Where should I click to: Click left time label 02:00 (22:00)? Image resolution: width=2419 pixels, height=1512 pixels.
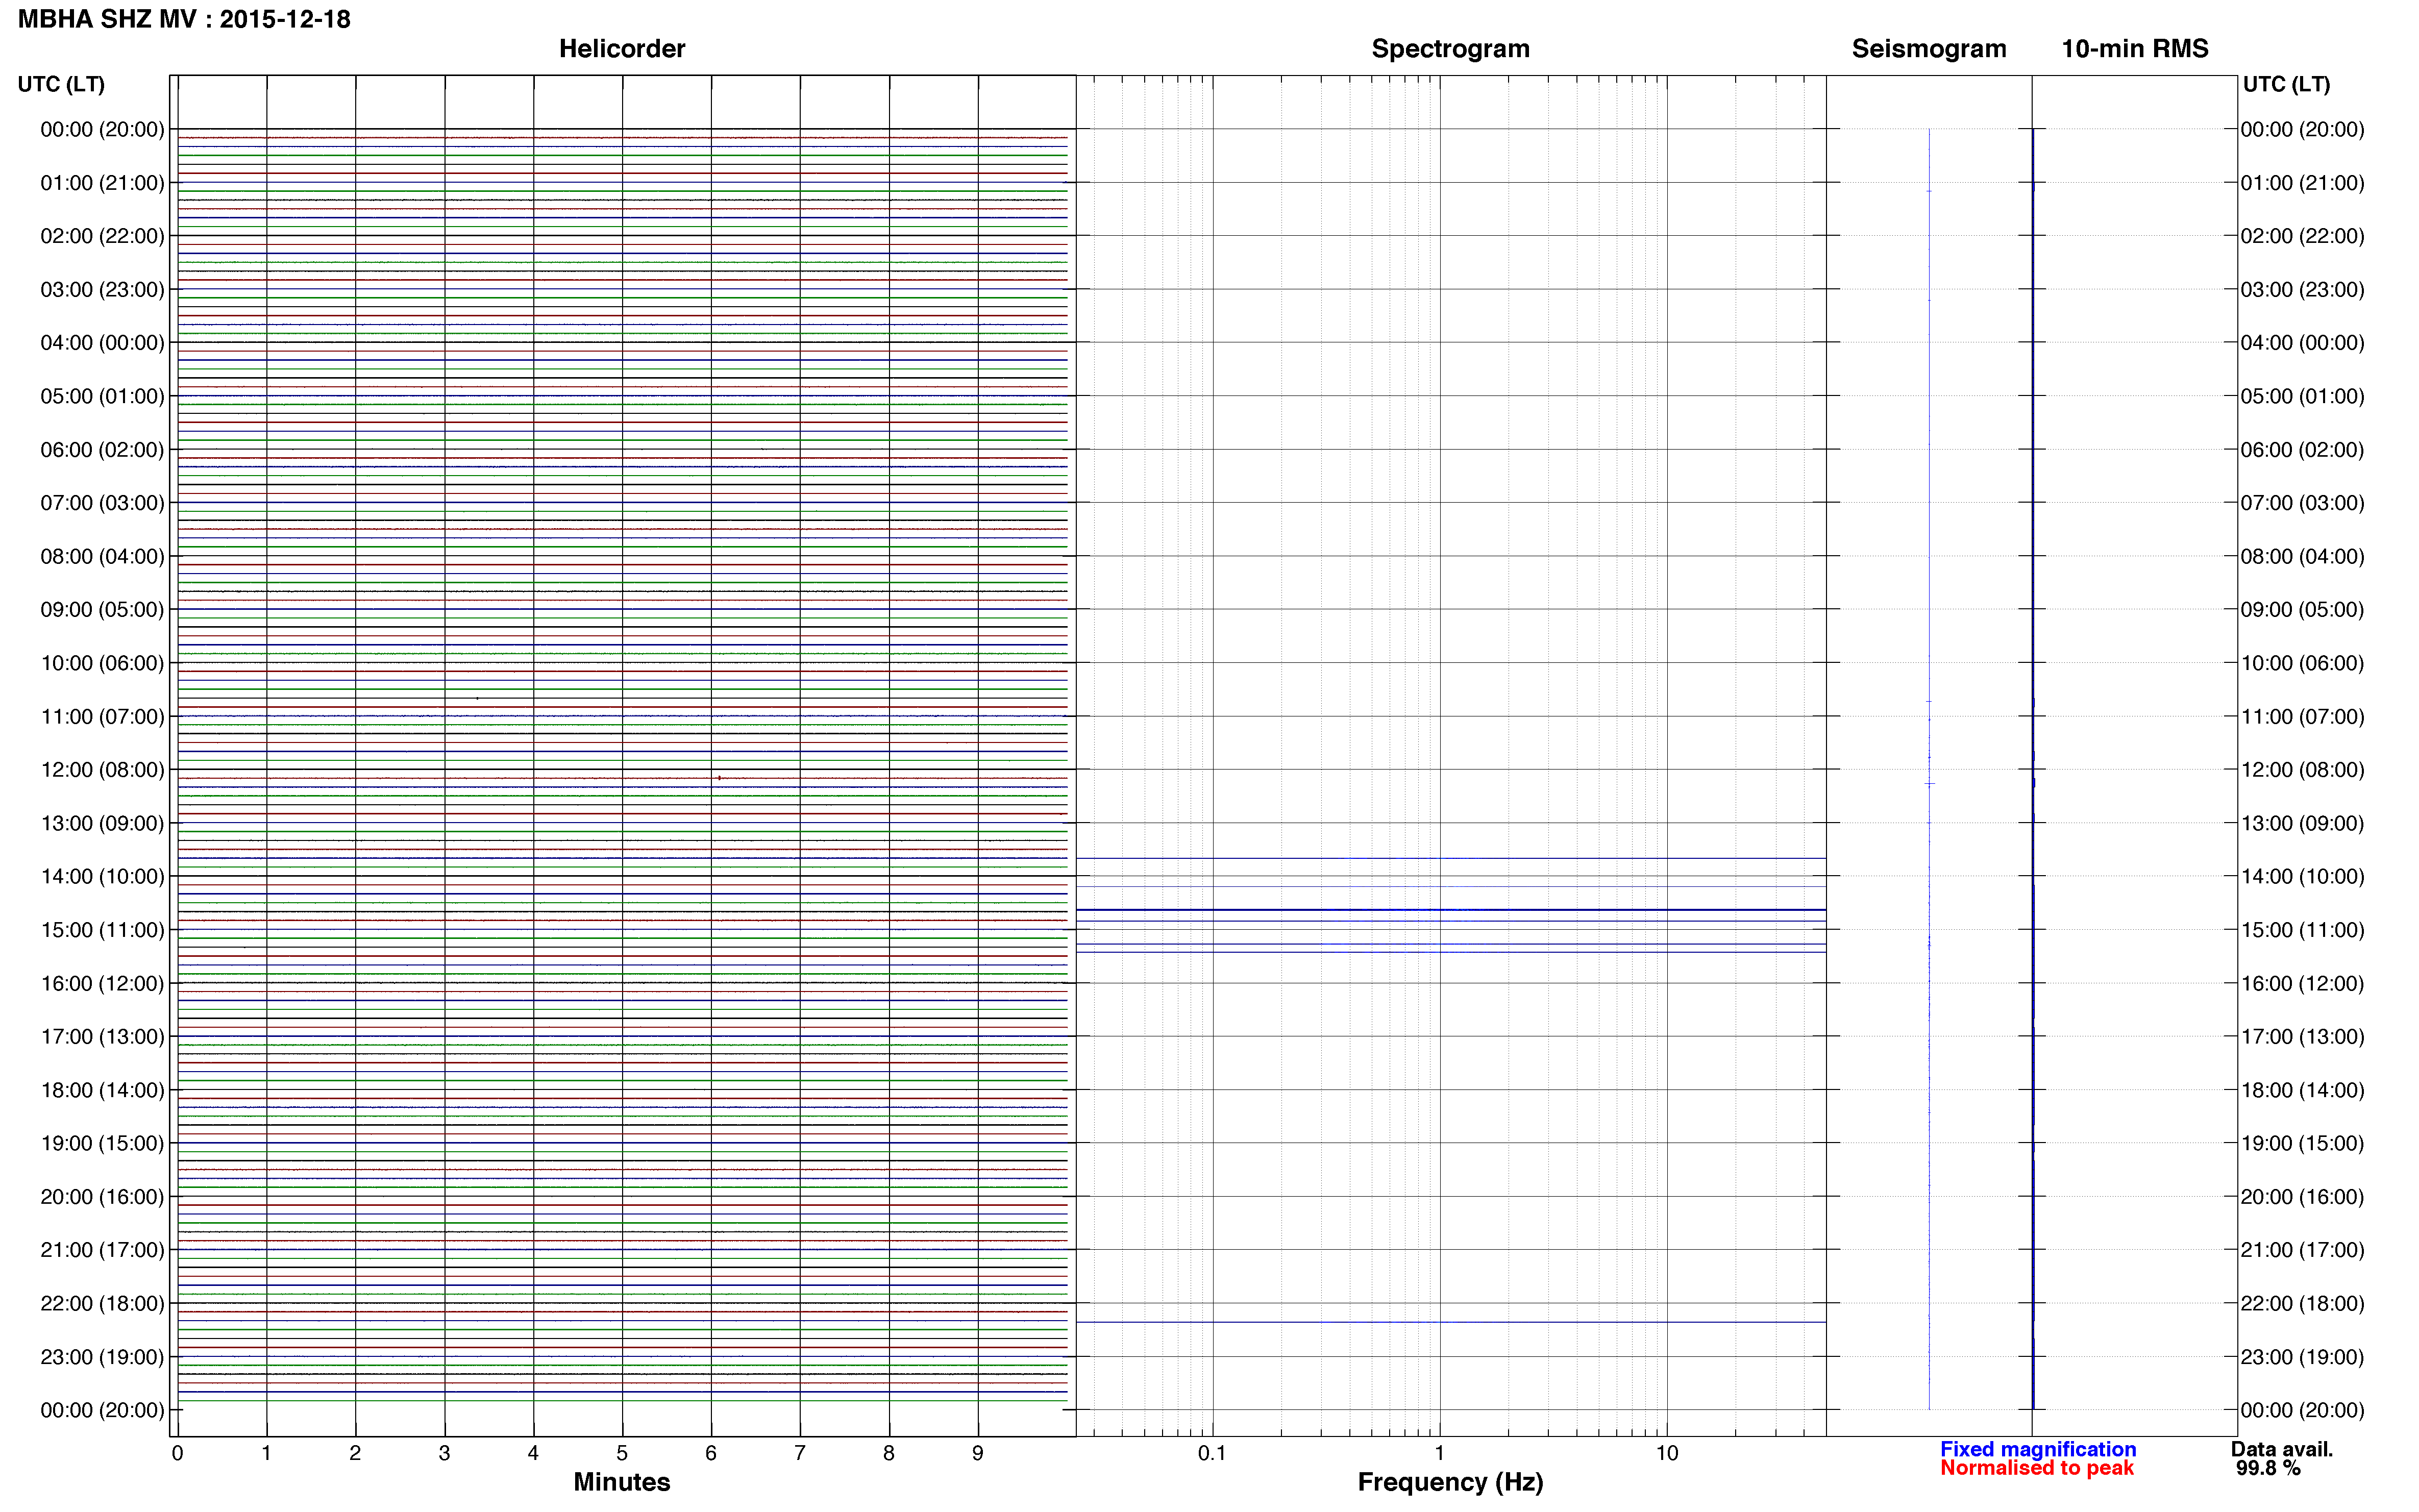102,236
